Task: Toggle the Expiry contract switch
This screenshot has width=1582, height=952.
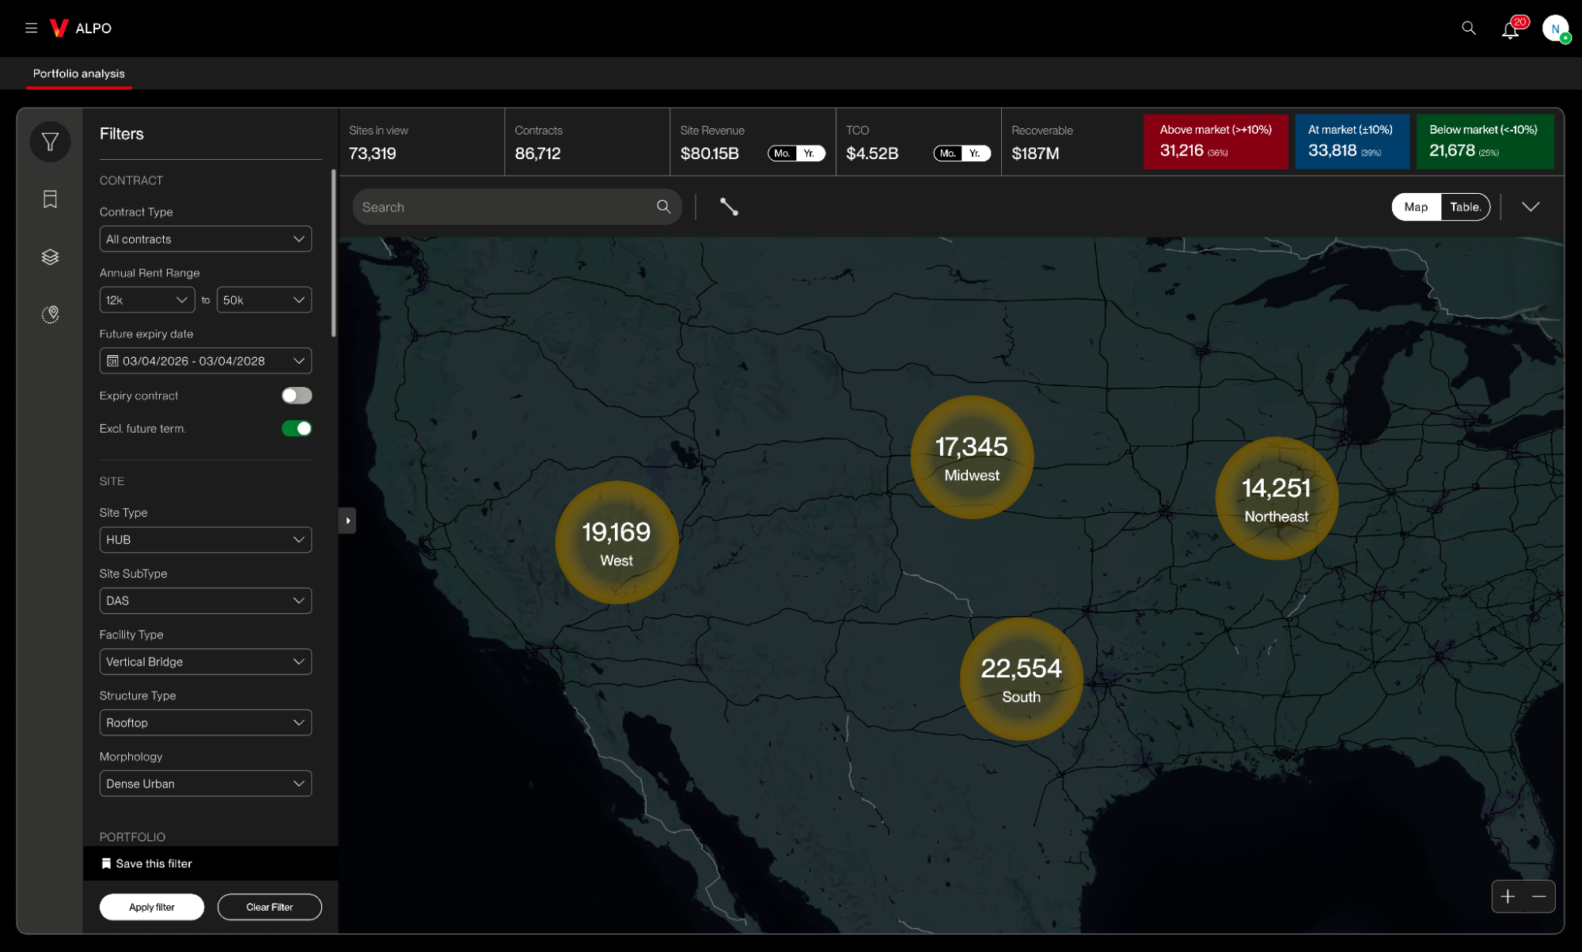Action: pyautogui.click(x=297, y=396)
